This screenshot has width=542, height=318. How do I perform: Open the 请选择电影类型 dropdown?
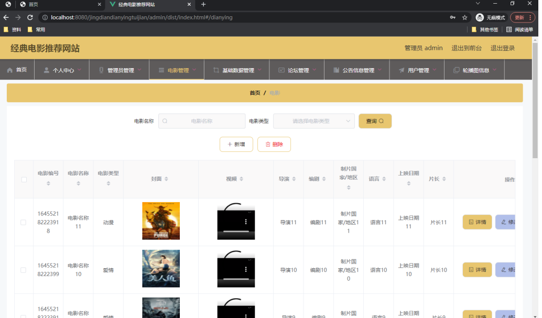(314, 121)
